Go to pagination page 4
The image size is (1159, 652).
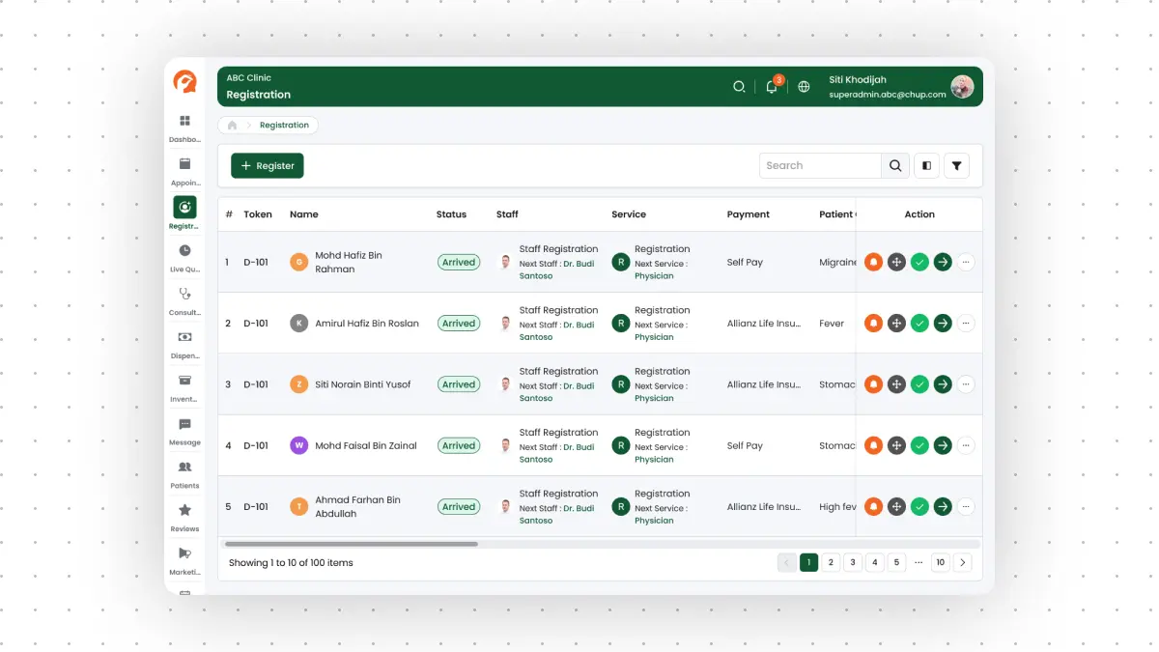[875, 562]
